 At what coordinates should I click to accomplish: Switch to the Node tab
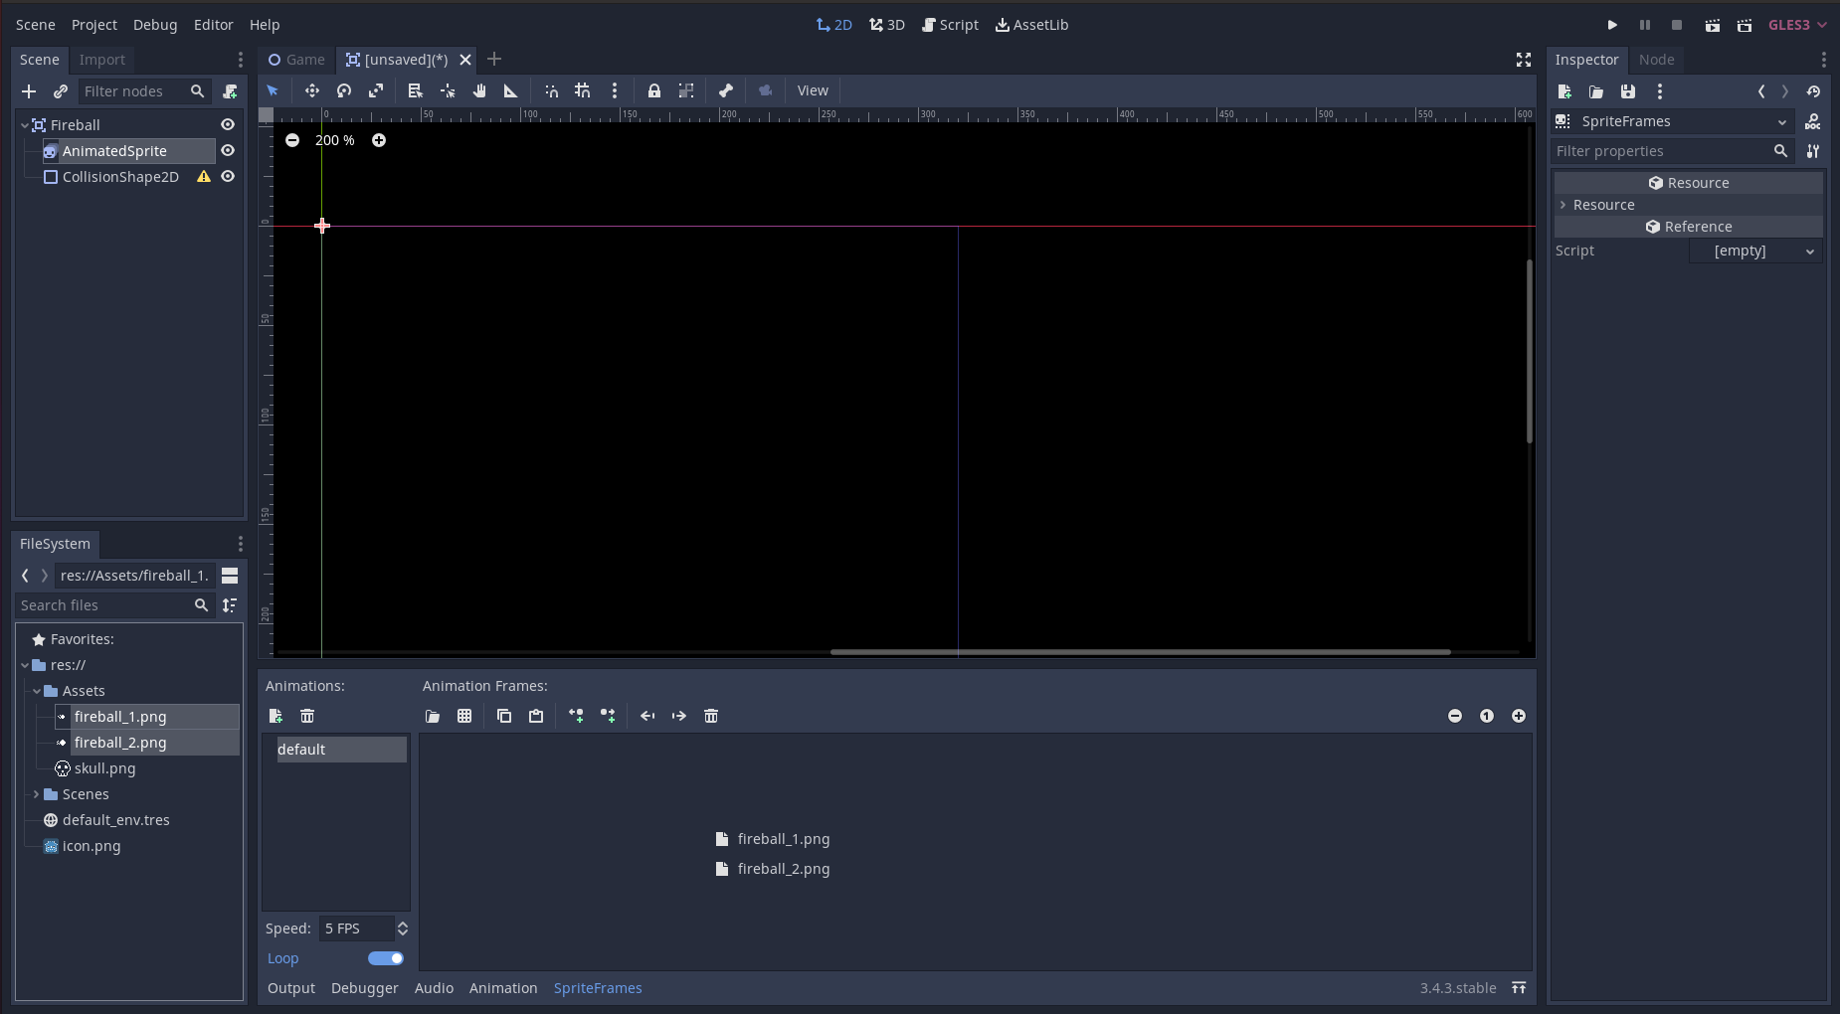[1657, 60]
